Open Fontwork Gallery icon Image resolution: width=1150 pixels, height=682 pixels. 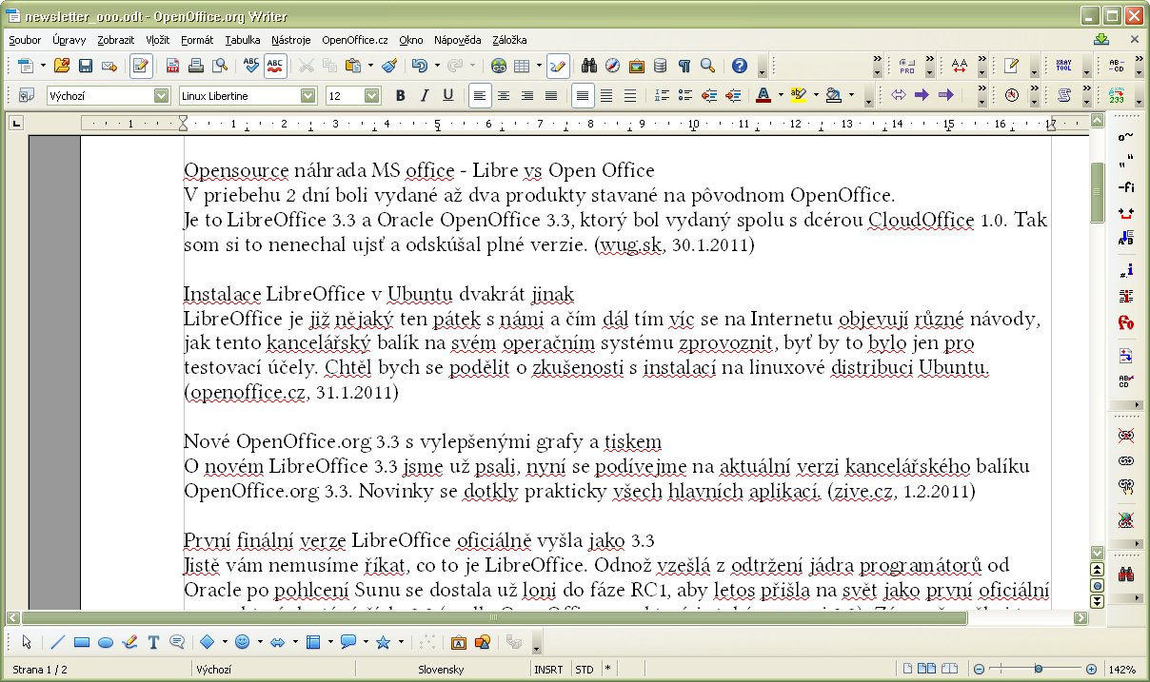458,642
